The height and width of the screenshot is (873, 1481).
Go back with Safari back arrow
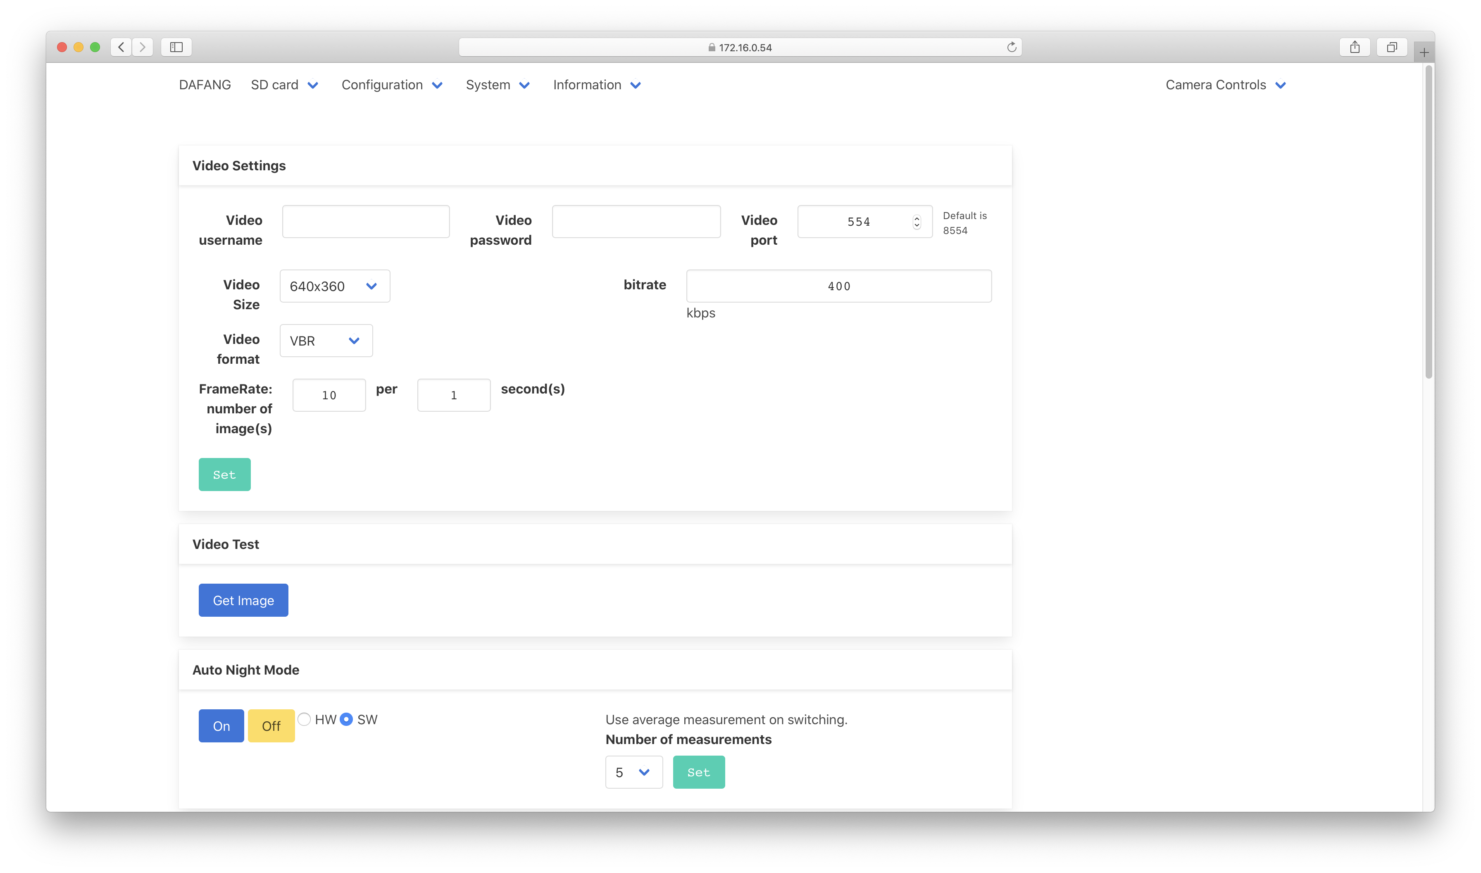tap(121, 47)
